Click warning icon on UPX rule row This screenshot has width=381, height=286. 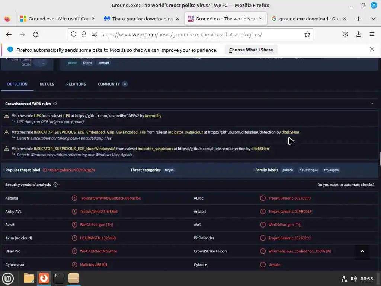[7, 116]
